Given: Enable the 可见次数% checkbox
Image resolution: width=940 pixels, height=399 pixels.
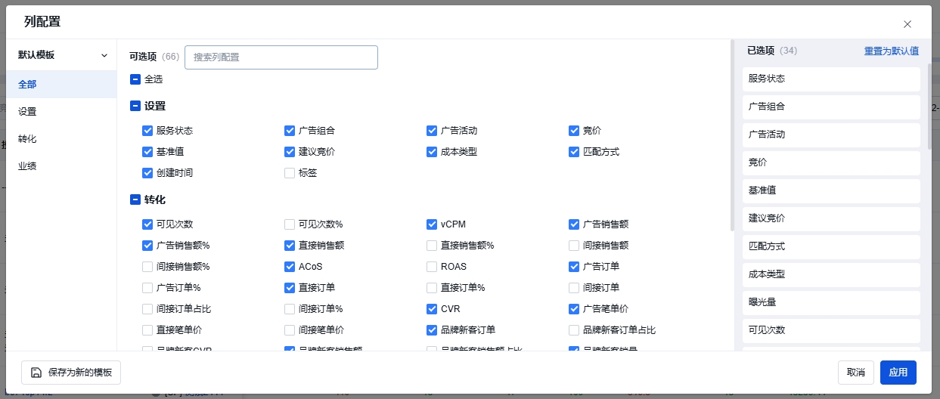Looking at the screenshot, I should pos(290,224).
